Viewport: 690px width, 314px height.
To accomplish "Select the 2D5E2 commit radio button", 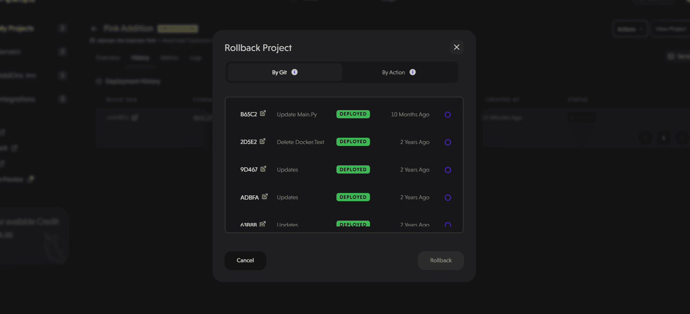I will point(448,142).
